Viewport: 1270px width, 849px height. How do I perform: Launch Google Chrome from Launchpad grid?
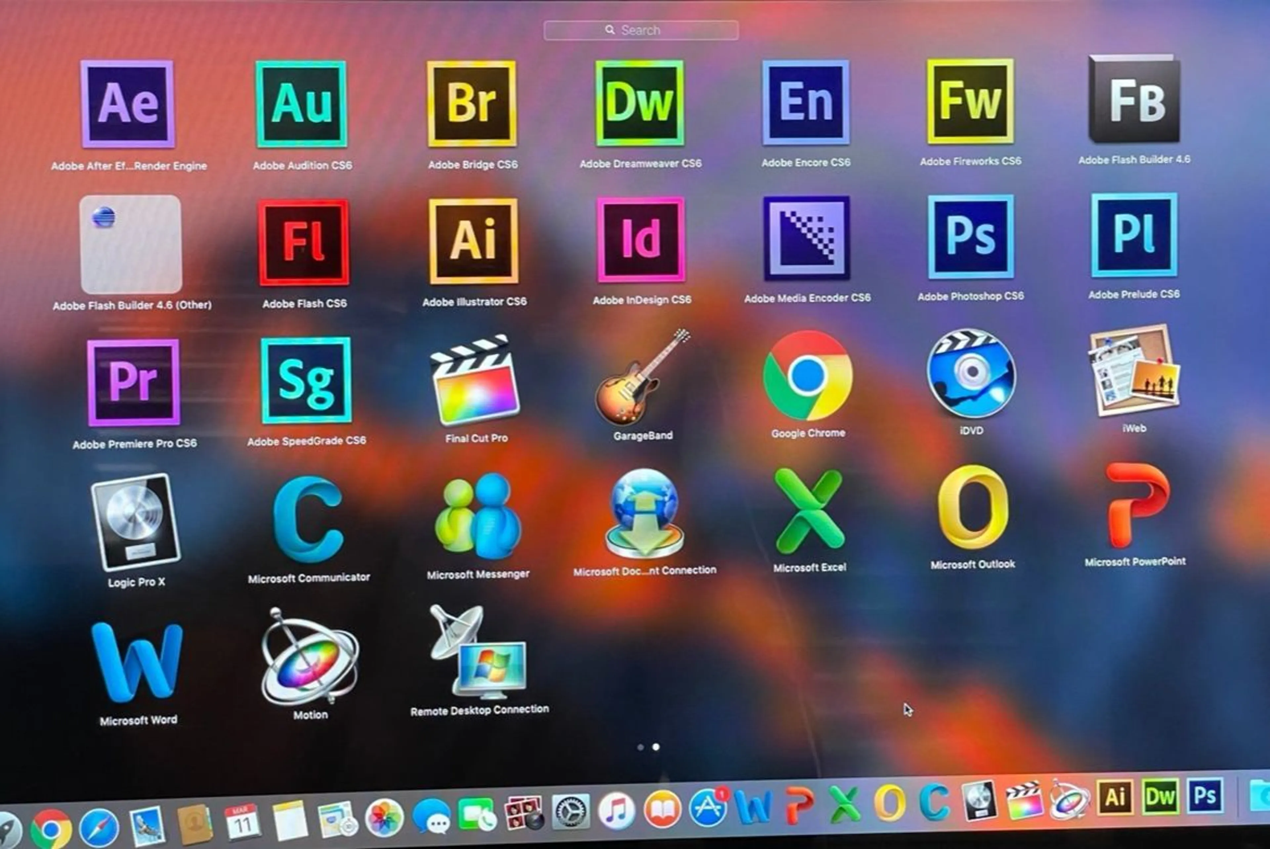coord(808,375)
